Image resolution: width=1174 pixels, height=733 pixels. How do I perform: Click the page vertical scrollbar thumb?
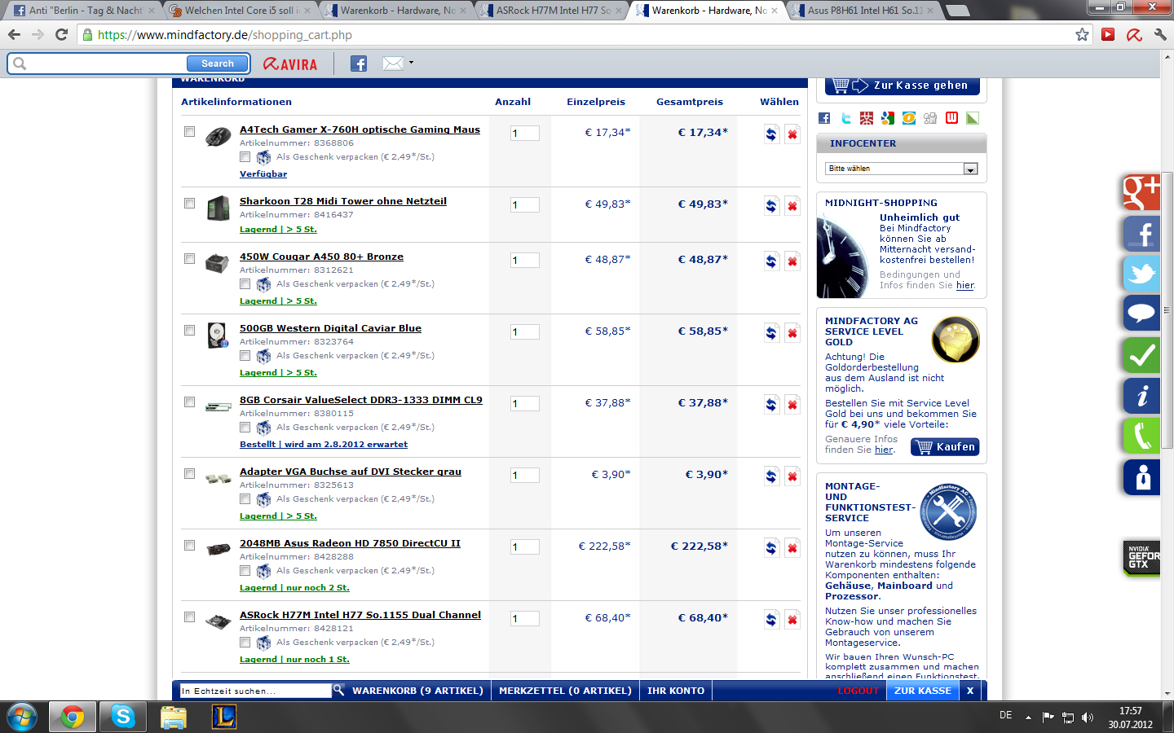1167,310
